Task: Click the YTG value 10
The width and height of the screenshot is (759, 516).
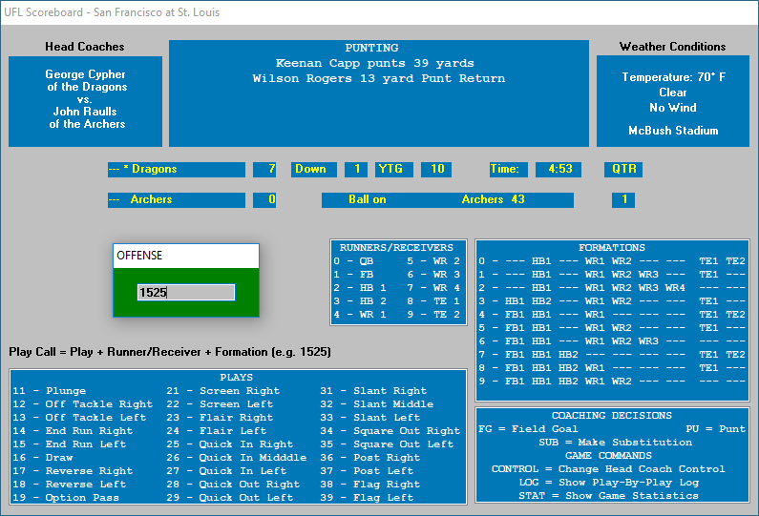Action: click(435, 170)
